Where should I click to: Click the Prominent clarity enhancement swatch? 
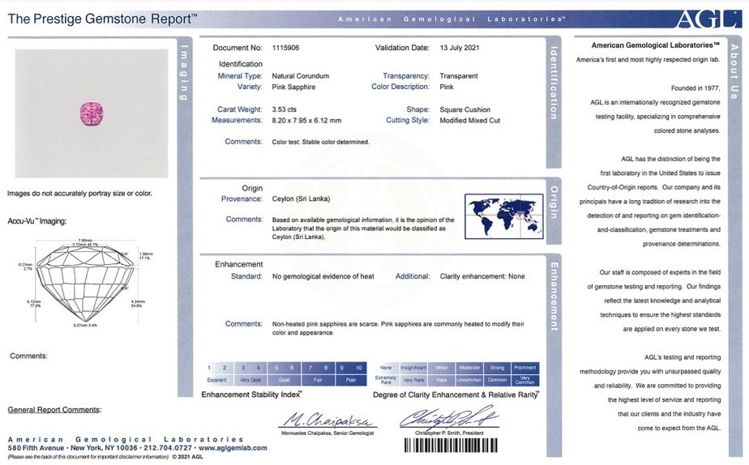click(525, 368)
